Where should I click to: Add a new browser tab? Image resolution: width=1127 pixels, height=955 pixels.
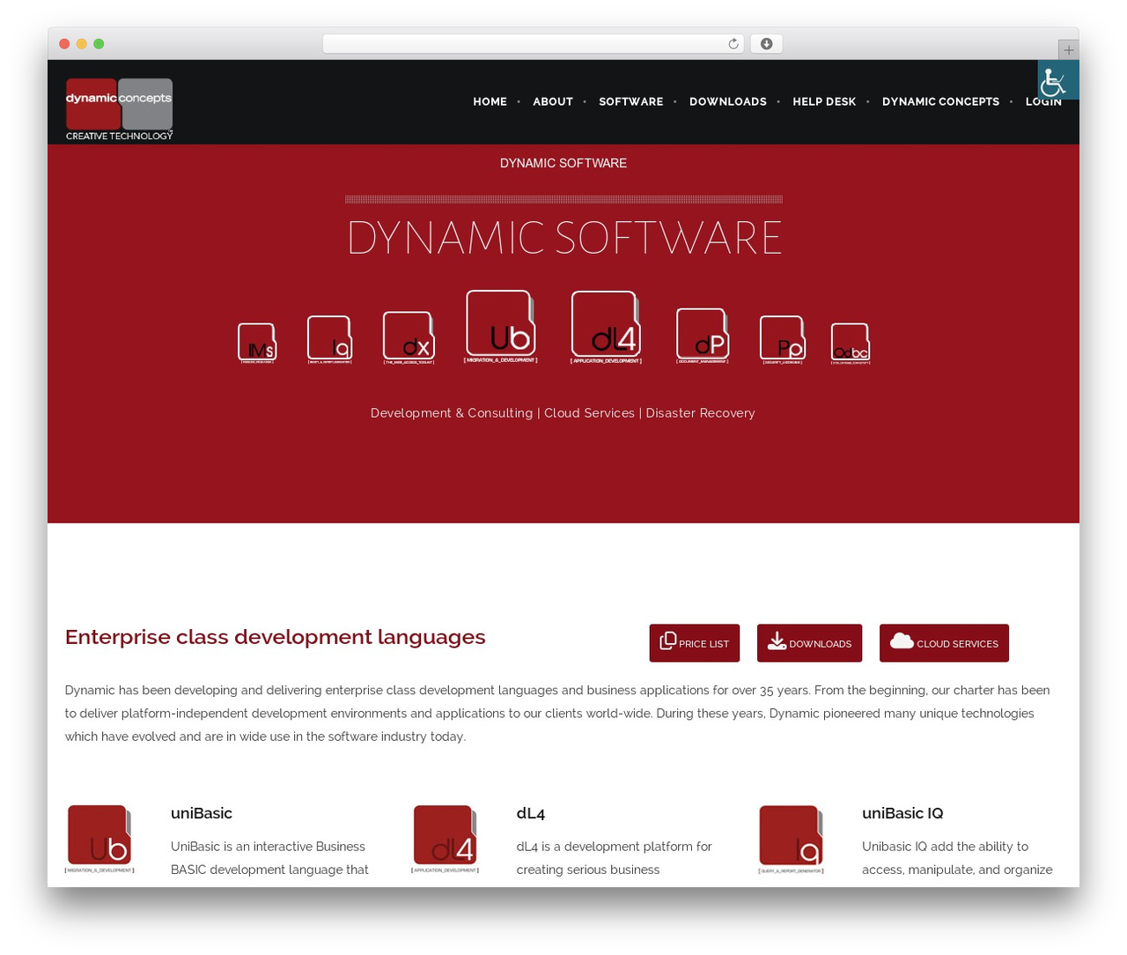(x=1068, y=50)
